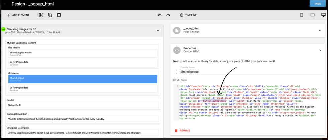Expand the Checking Images for BG panel
The width and height of the screenshot is (328, 140).
[158, 31]
